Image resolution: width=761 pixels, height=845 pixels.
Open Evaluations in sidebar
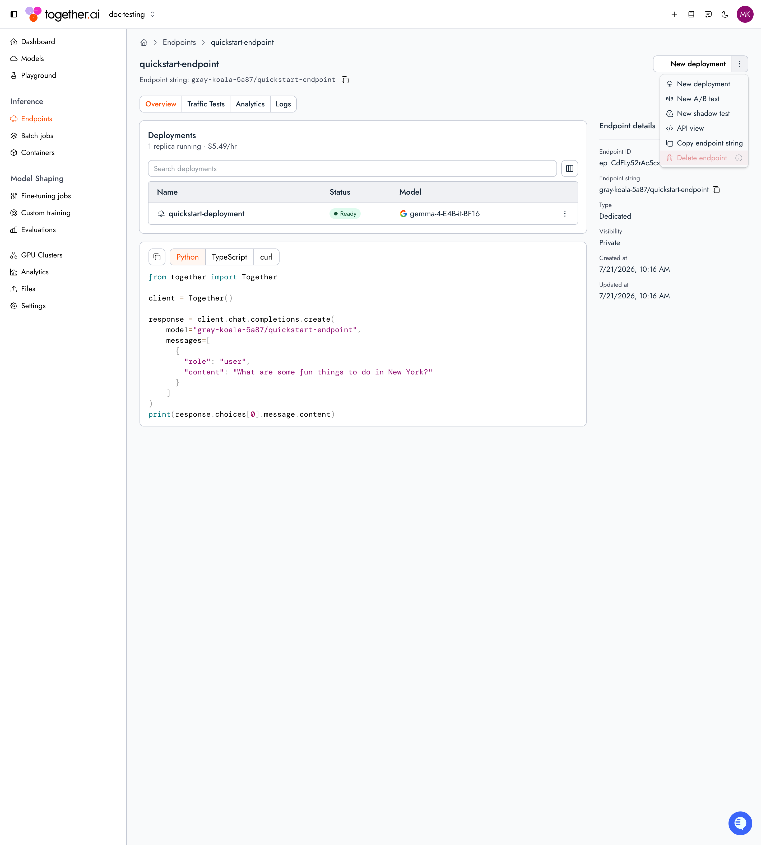pyautogui.click(x=33, y=230)
